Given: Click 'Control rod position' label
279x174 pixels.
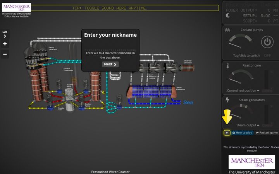Looking at the screenshot, I should coord(241,90).
